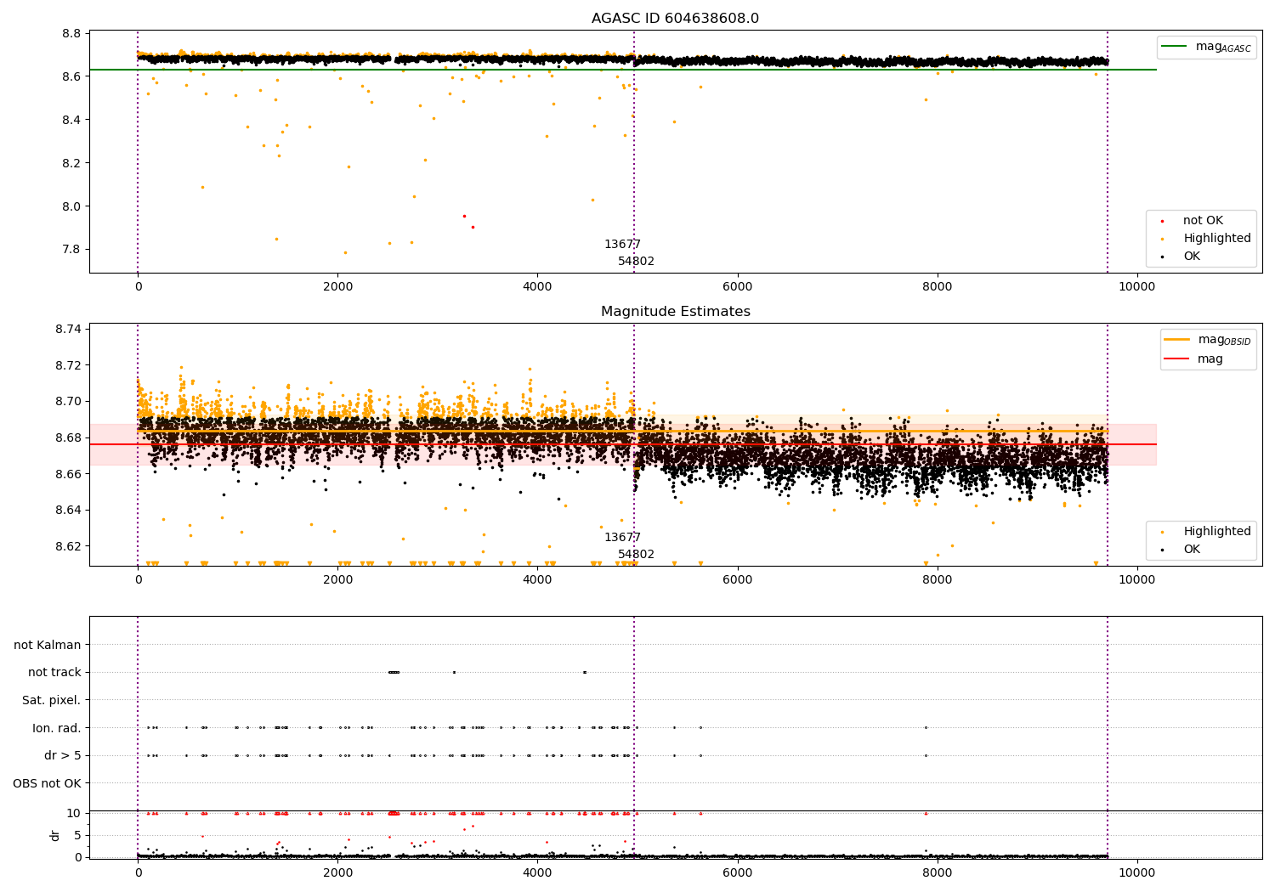Select the 8.68 y-axis tick label

point(68,438)
